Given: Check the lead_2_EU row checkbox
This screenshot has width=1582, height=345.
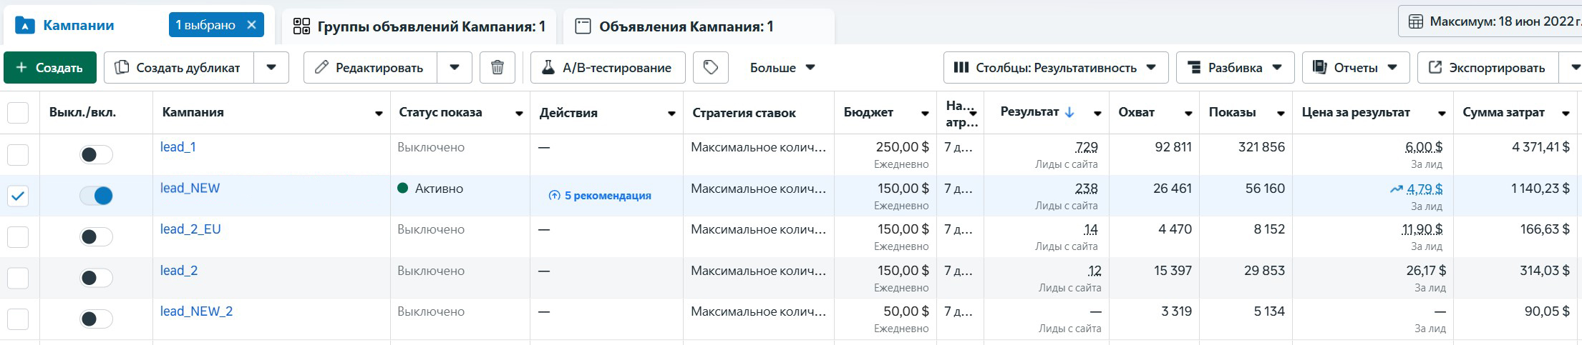Looking at the screenshot, I should [18, 237].
